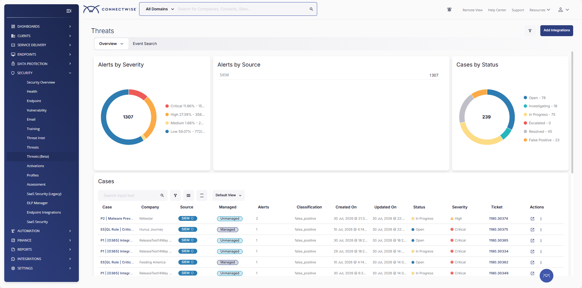
Task: Open the user account menu icon
Action: pyautogui.click(x=563, y=10)
